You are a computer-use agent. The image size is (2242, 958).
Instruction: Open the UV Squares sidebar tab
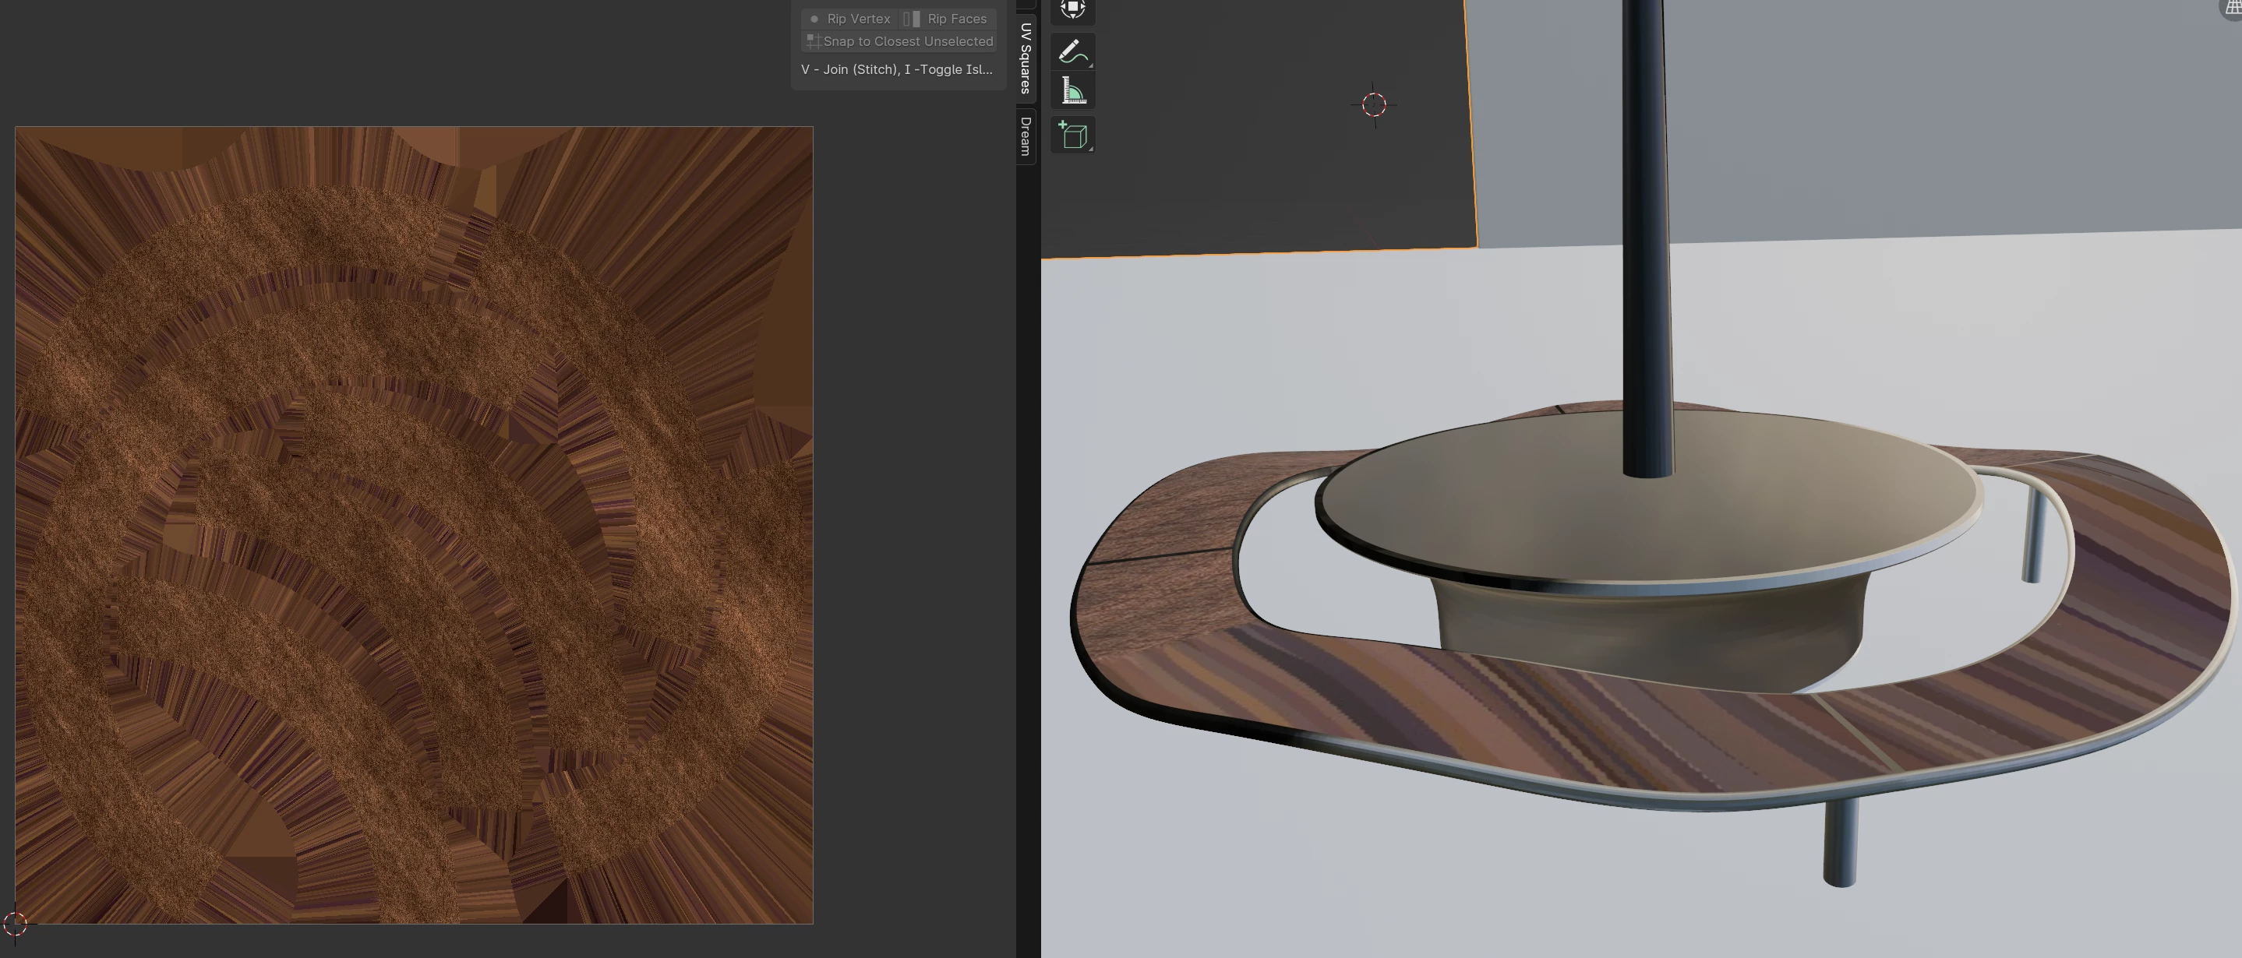(1026, 58)
